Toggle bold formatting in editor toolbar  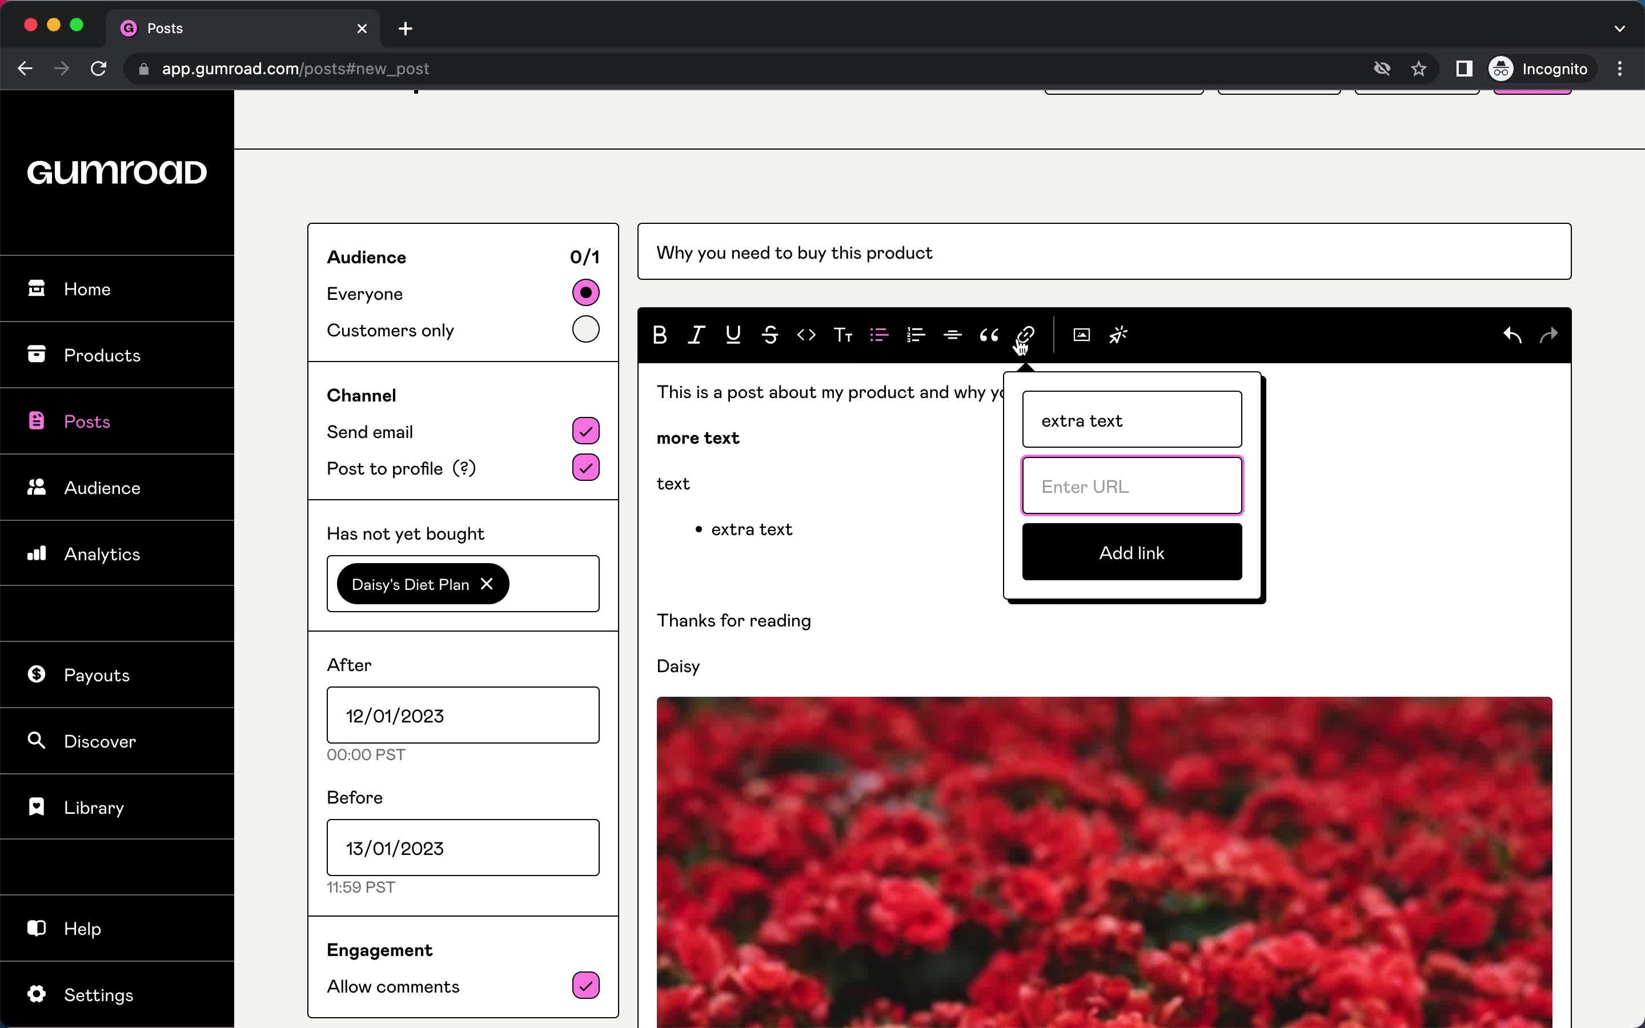(x=659, y=335)
